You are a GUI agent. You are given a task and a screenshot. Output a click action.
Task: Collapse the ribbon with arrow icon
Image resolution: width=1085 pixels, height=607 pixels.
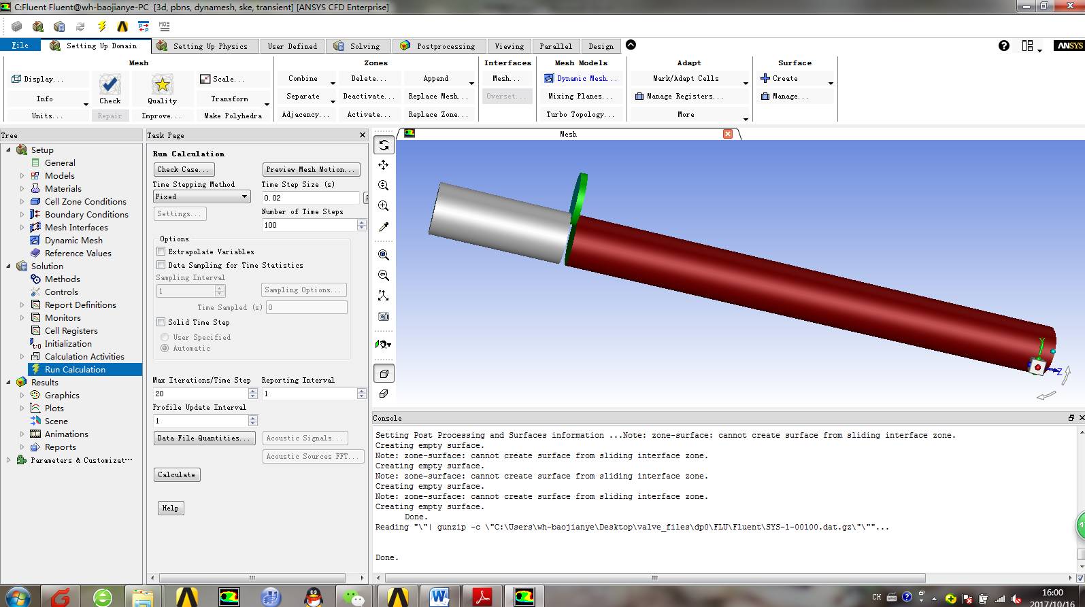[631, 45]
